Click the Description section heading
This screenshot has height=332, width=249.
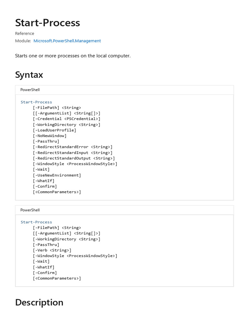pos(39,302)
